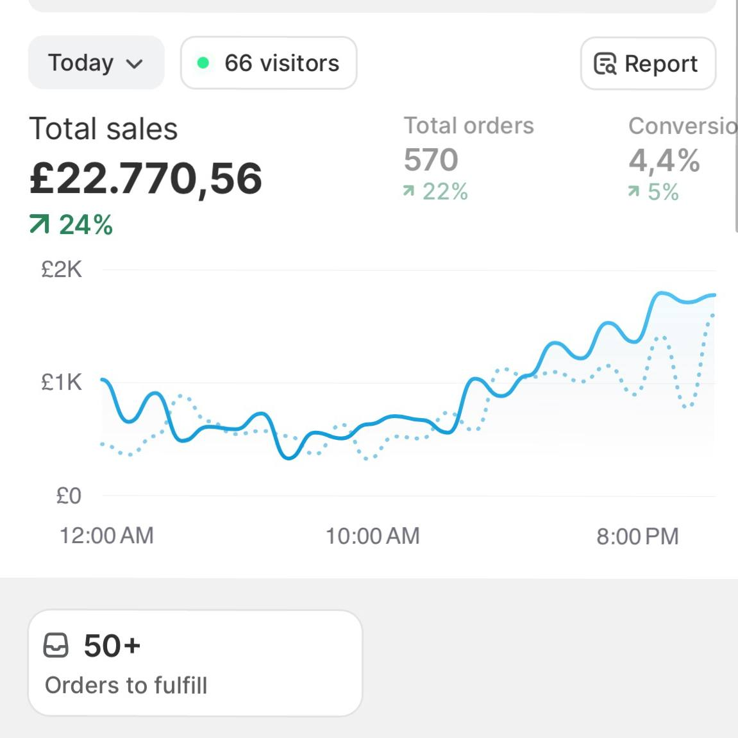Image resolution: width=738 pixels, height=738 pixels.
Task: Click the conversion rate trend arrow
Action: point(633,191)
